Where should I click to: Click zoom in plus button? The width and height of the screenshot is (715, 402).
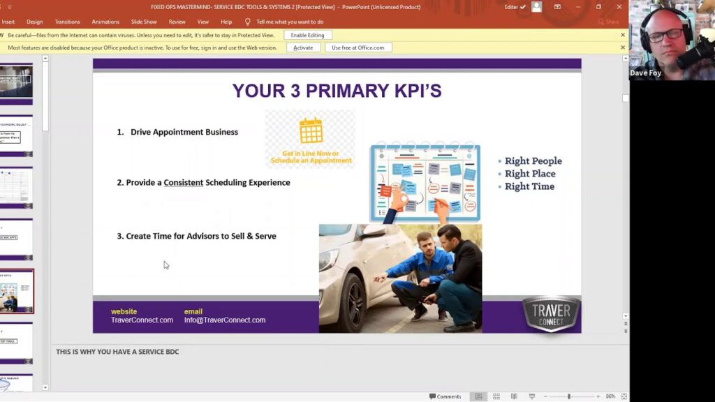click(x=598, y=396)
